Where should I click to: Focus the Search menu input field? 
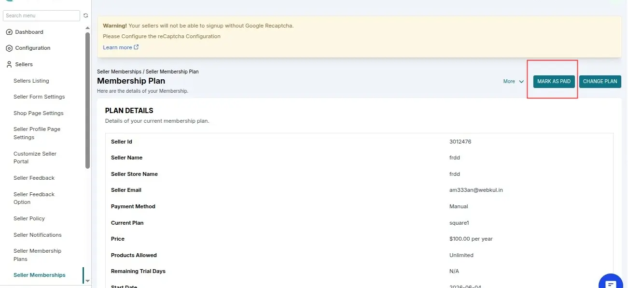tap(42, 16)
